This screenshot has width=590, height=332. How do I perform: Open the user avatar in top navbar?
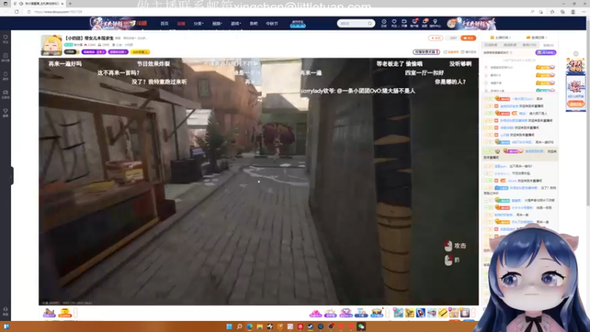(x=451, y=24)
